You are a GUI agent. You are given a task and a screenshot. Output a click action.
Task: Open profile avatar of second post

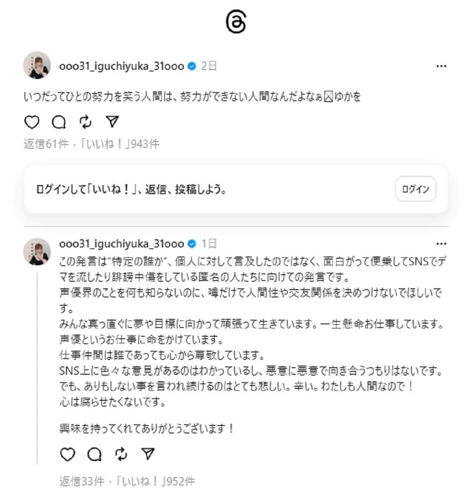pyautogui.click(x=37, y=252)
